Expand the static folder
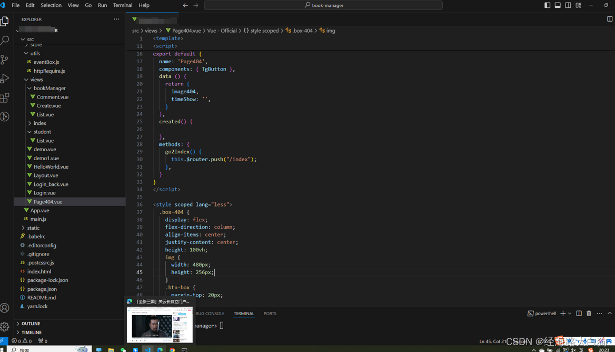Image resolution: width=615 pixels, height=352 pixels. pos(23,228)
